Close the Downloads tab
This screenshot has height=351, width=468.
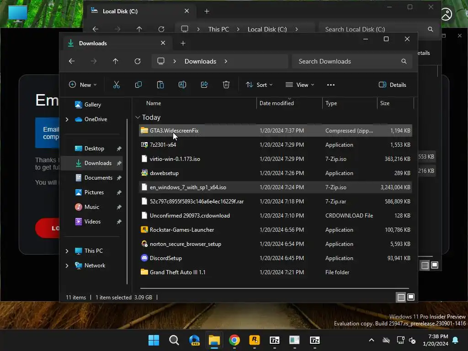pyautogui.click(x=163, y=43)
